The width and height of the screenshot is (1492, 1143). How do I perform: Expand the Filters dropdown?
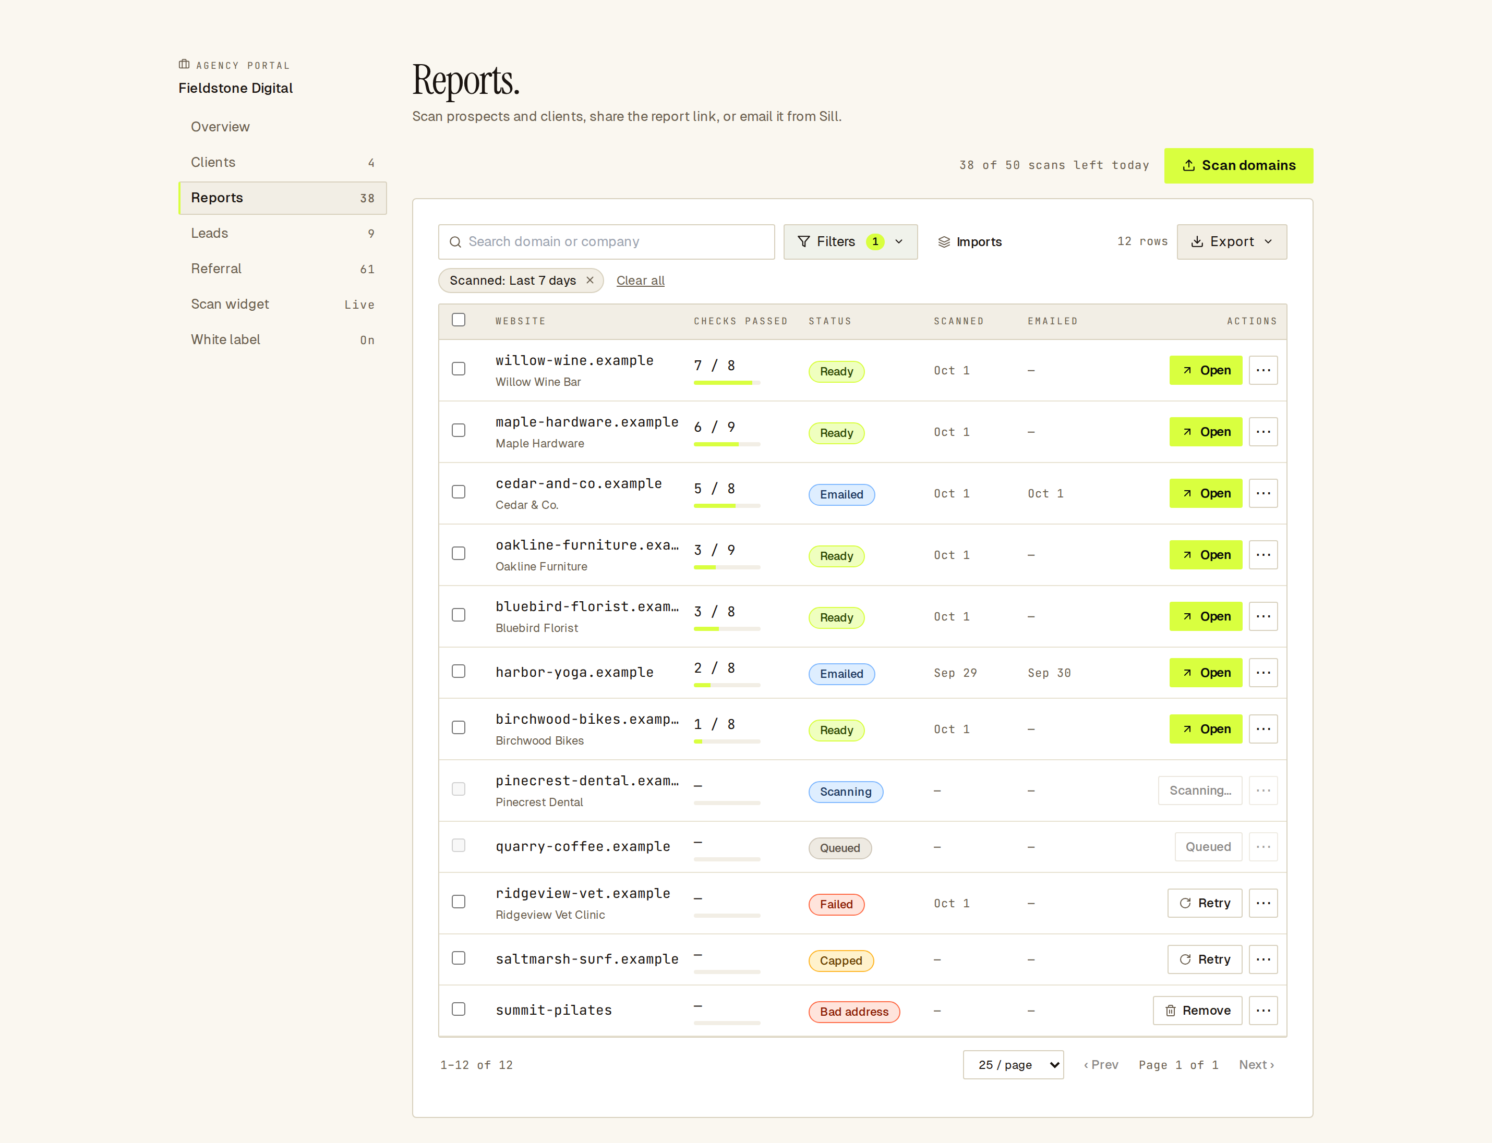point(850,241)
